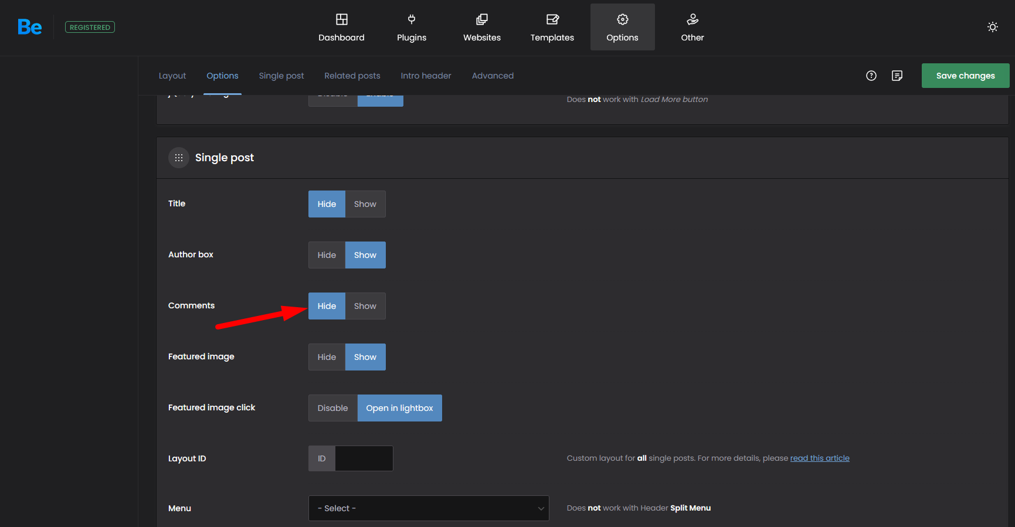Click the Be theme logo
Image resolution: width=1015 pixels, height=527 pixels.
pyautogui.click(x=29, y=27)
